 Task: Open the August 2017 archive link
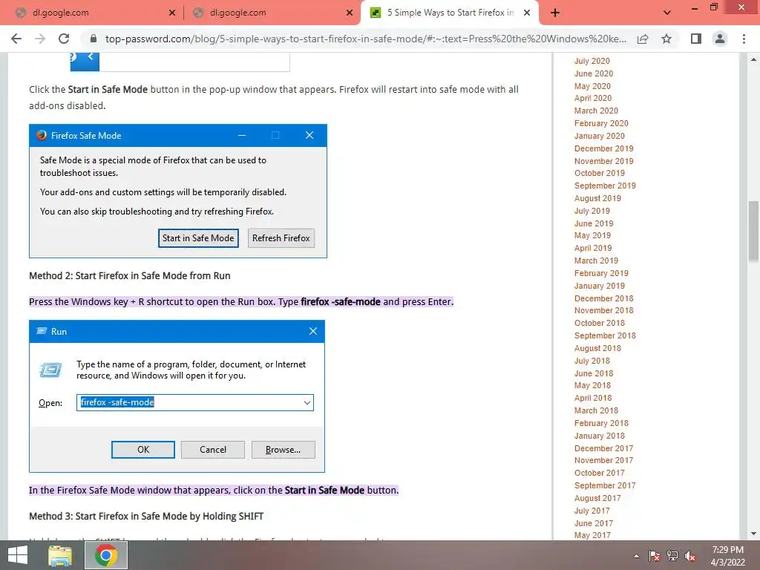[x=597, y=498]
